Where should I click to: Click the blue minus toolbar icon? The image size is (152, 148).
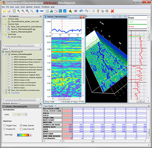point(41,11)
